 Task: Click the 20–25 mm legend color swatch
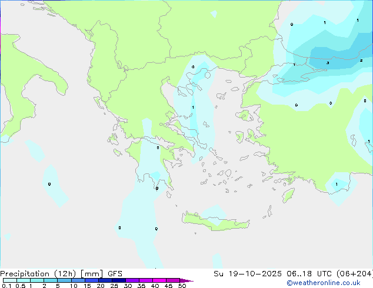(105, 280)
